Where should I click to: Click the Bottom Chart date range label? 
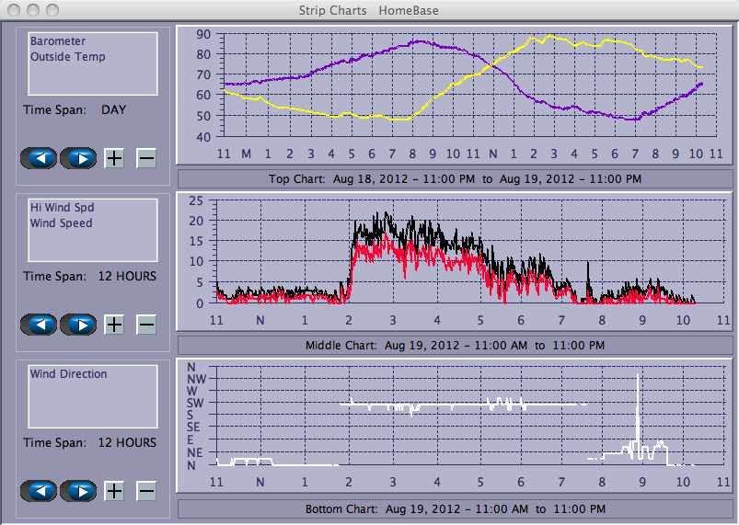pyautogui.click(x=455, y=508)
